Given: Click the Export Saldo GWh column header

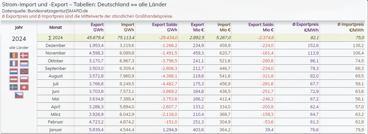Looking at the screenshot, I should [164, 27].
